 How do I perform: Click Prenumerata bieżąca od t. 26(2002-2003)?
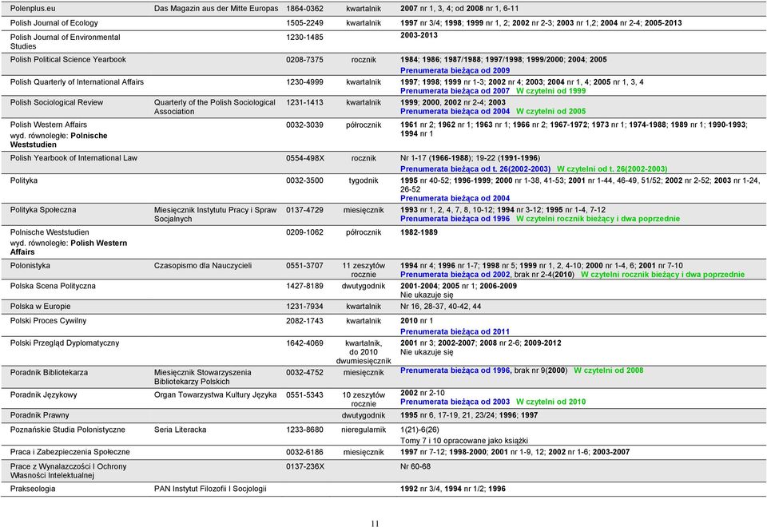[x=475, y=169]
